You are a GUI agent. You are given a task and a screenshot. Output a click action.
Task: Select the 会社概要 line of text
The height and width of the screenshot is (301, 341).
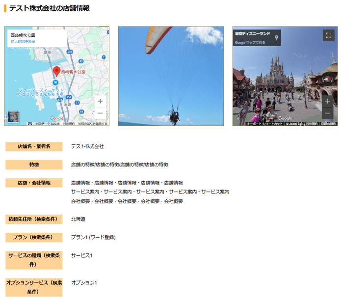coord(127,201)
